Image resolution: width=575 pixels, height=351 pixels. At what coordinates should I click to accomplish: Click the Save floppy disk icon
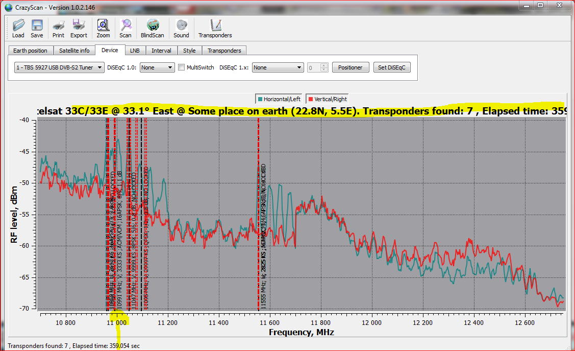click(37, 26)
